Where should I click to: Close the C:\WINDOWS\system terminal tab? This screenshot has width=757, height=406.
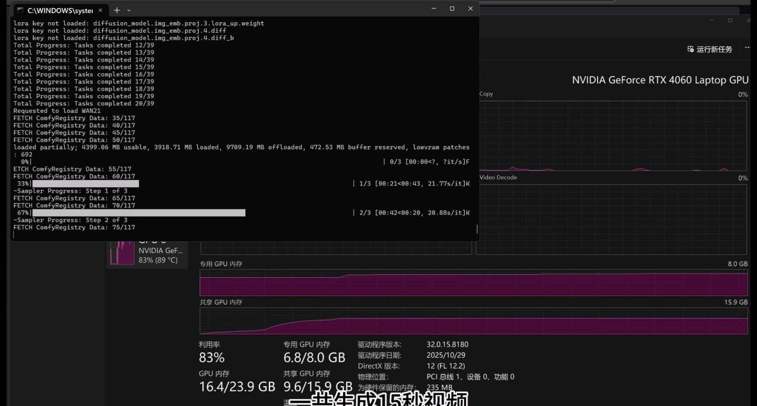click(100, 10)
